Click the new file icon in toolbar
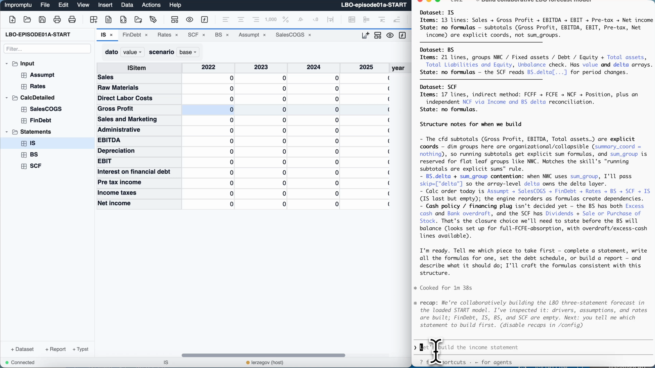 point(12,20)
